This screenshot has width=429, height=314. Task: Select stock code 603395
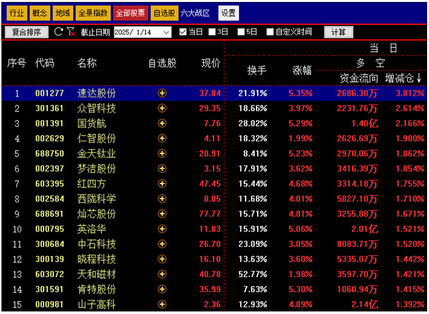[49, 184]
